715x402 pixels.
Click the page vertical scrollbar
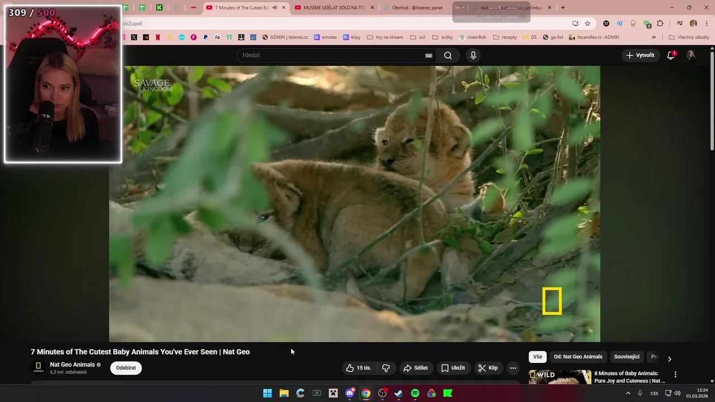coord(712,100)
